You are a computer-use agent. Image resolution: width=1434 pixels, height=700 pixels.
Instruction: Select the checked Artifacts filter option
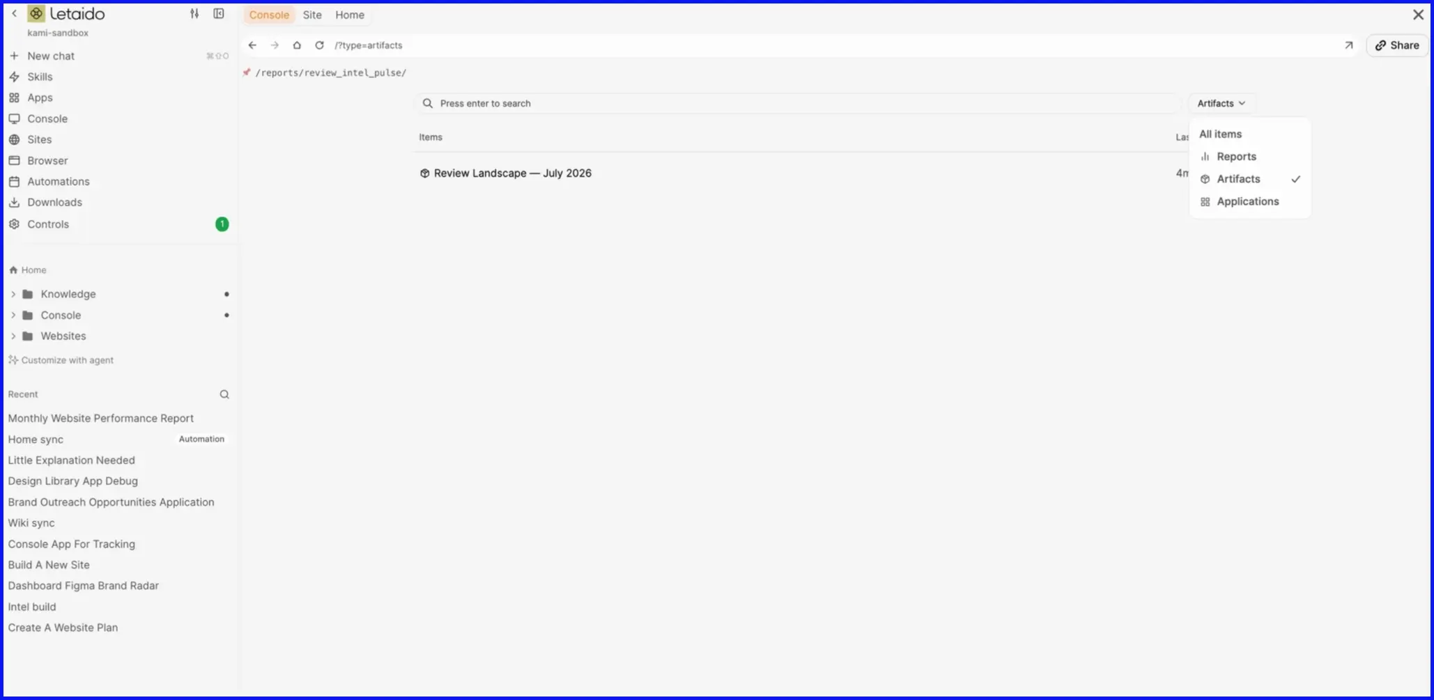click(x=1249, y=179)
